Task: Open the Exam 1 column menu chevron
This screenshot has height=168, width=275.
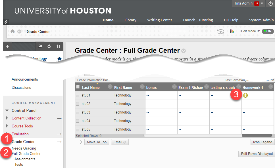Action: 207,87
